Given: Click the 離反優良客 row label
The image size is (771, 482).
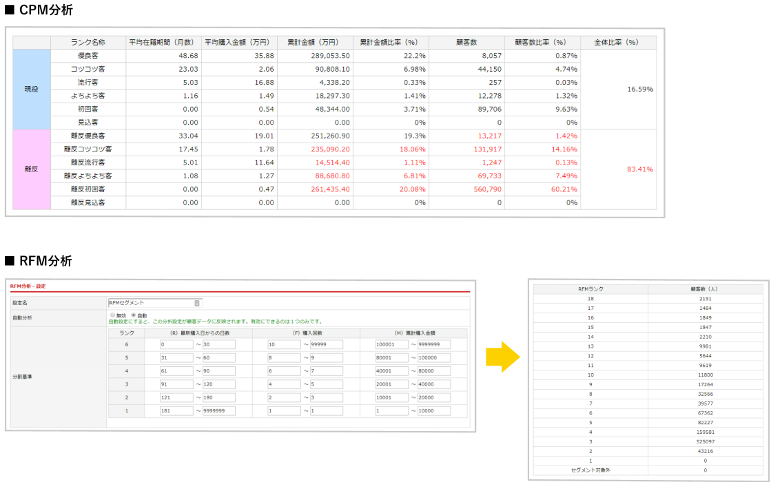Looking at the screenshot, I should (x=88, y=136).
